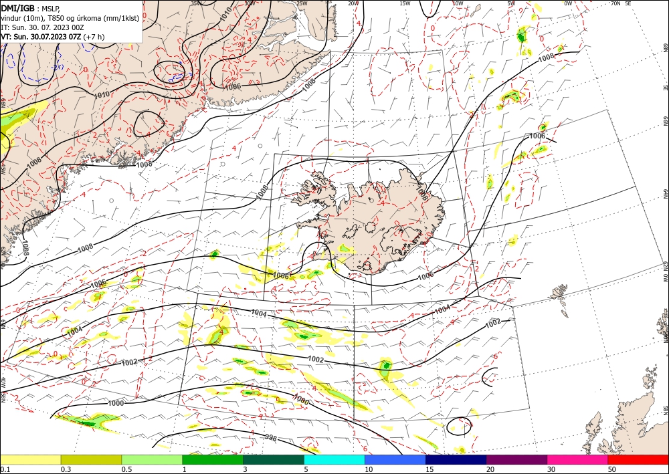Click the "35W" longitude label at top
This screenshot has height=474, width=669.
196,3
